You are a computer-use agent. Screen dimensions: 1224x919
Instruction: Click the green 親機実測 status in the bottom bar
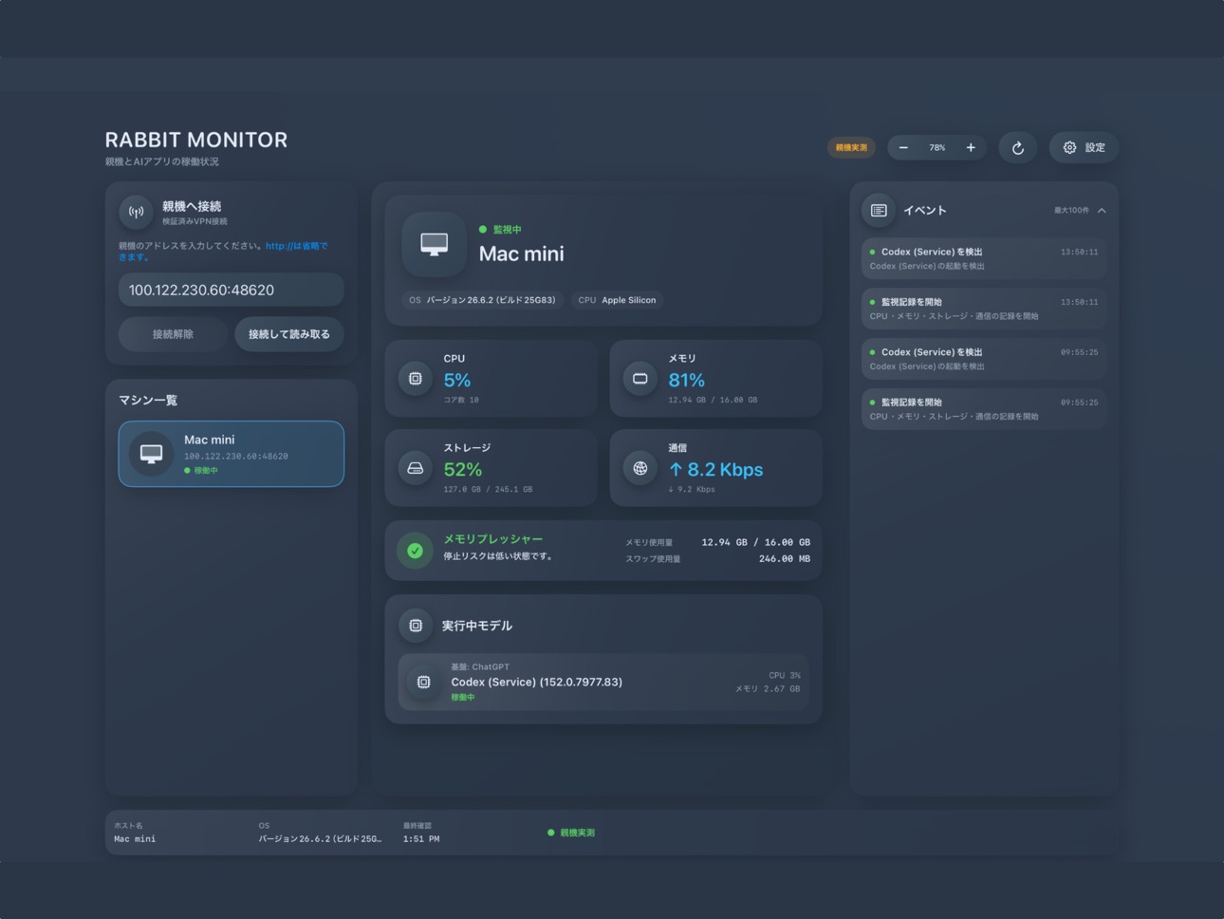coord(571,833)
